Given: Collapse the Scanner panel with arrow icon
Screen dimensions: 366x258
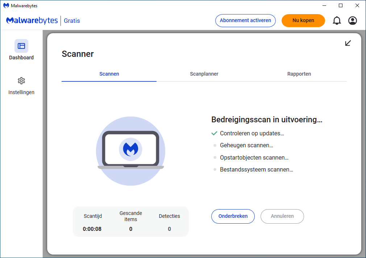Looking at the screenshot, I should click(348, 43).
